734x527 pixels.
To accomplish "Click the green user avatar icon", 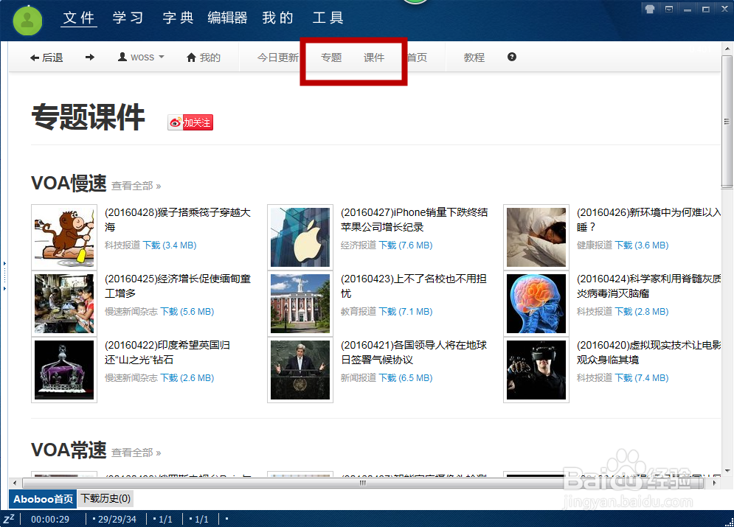I will coord(27,21).
